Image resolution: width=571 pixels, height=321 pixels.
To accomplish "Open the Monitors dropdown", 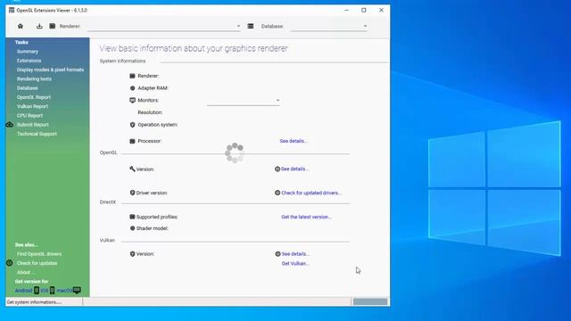I will (x=244, y=101).
